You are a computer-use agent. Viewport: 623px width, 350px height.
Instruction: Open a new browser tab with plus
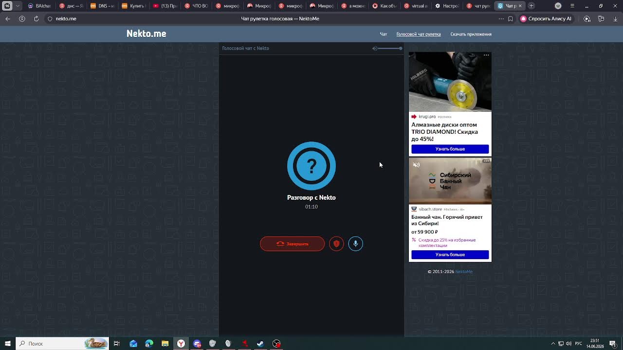pyautogui.click(x=531, y=6)
